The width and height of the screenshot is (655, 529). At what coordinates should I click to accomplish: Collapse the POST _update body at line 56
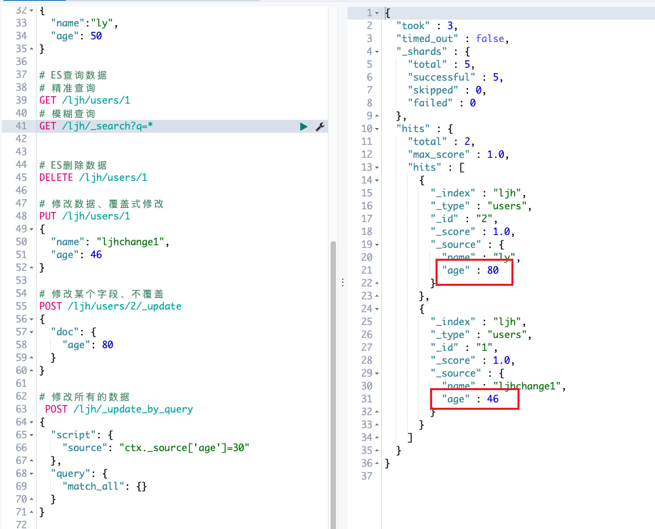(31, 319)
